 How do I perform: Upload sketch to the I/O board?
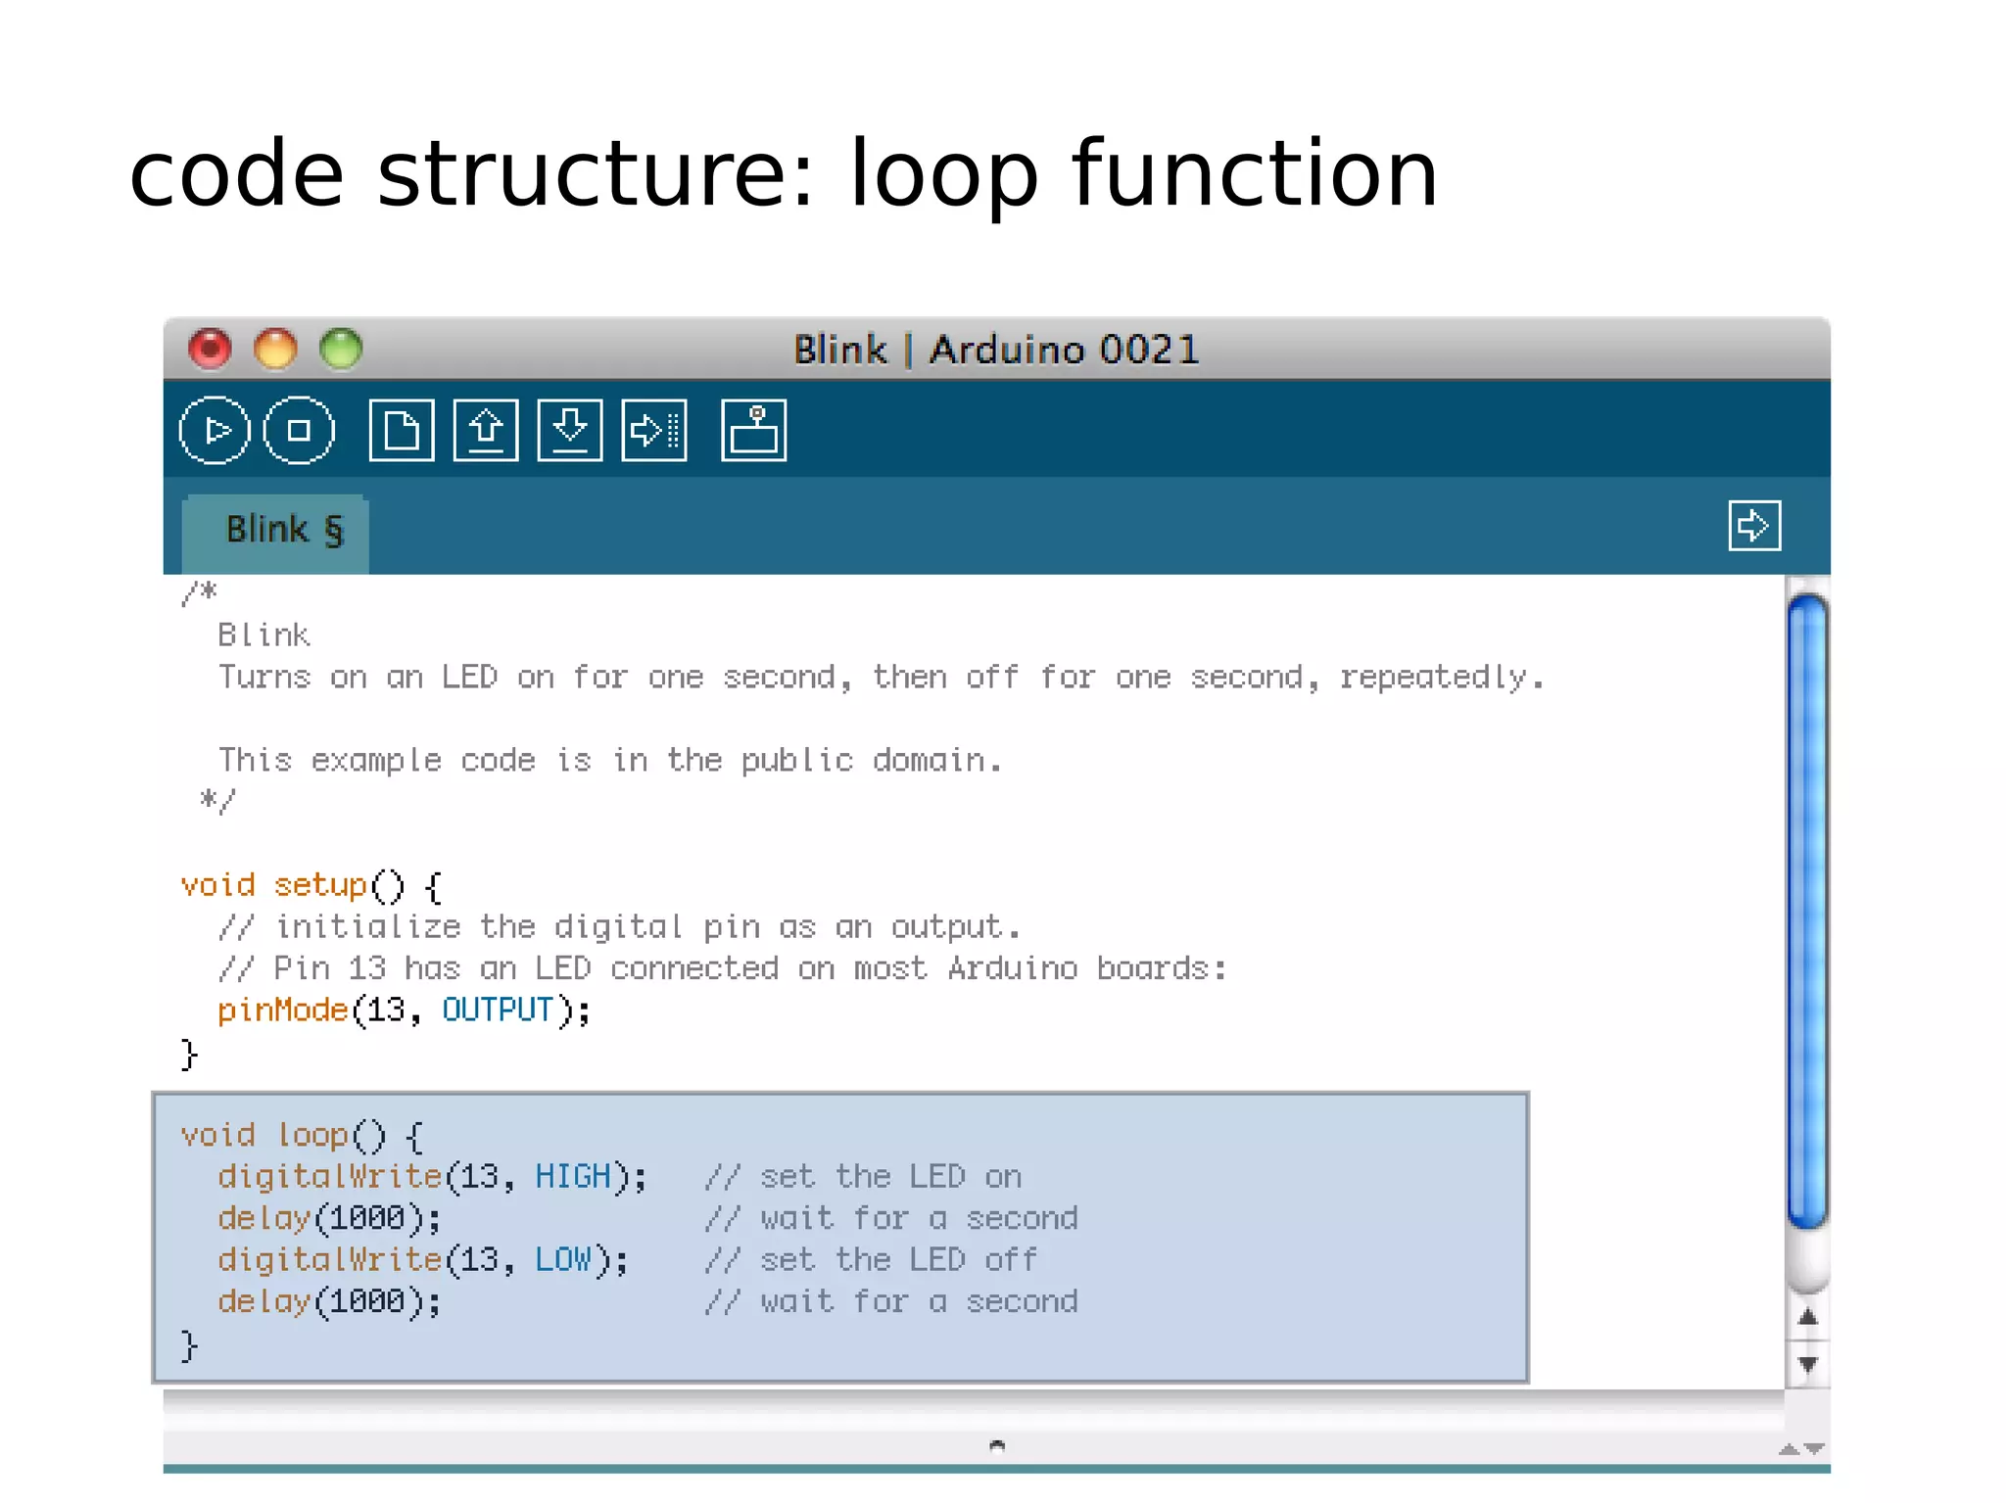click(654, 430)
